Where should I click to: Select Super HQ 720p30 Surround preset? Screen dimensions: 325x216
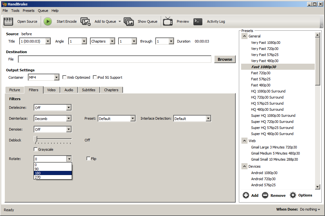click(x=272, y=122)
